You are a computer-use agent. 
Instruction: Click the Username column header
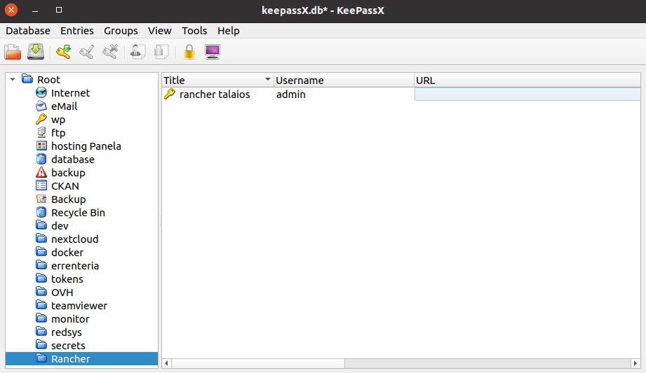[x=344, y=80]
